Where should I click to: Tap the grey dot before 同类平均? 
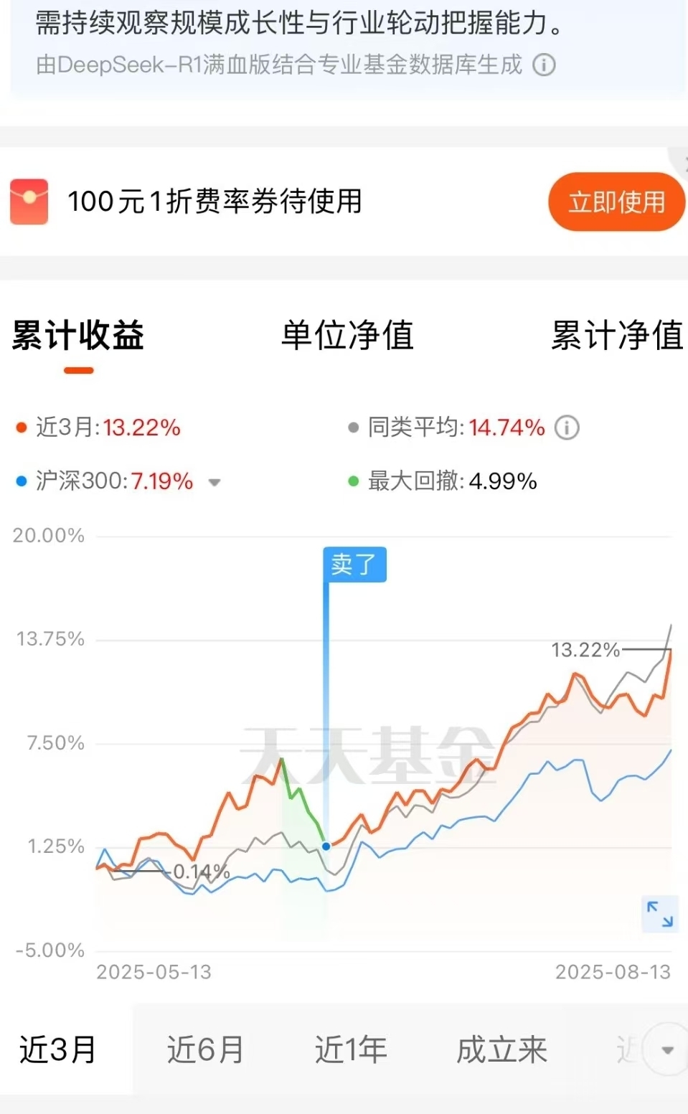click(353, 428)
